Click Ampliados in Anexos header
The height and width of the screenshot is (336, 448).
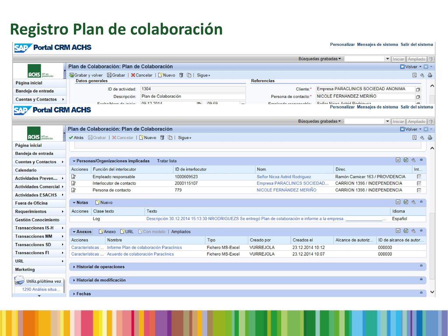point(181,232)
